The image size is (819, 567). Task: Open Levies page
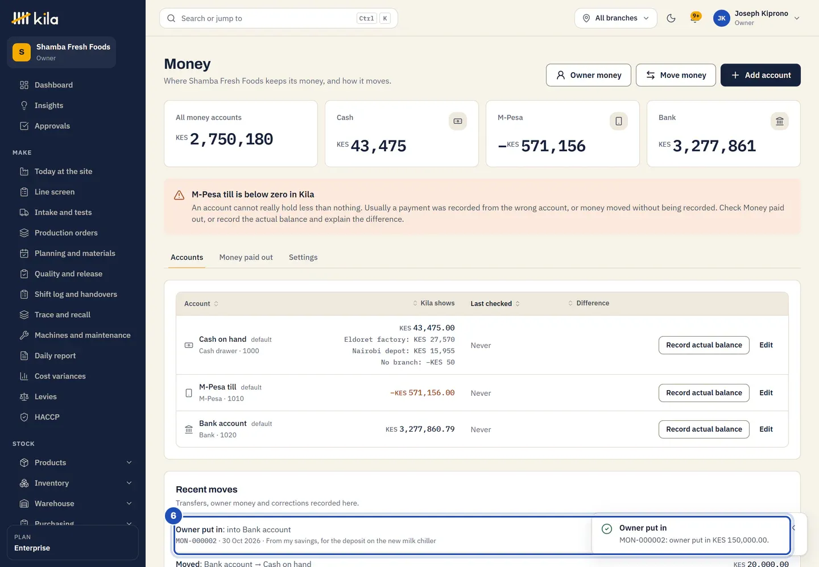pos(73,396)
